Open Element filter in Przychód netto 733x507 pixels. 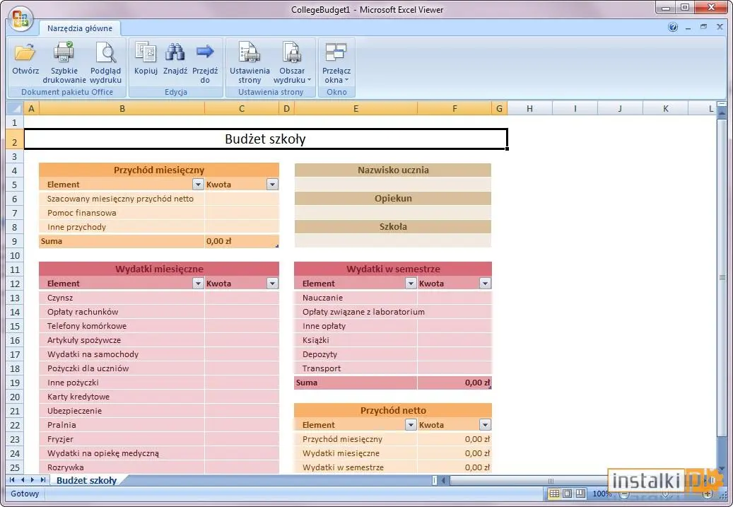411,425
